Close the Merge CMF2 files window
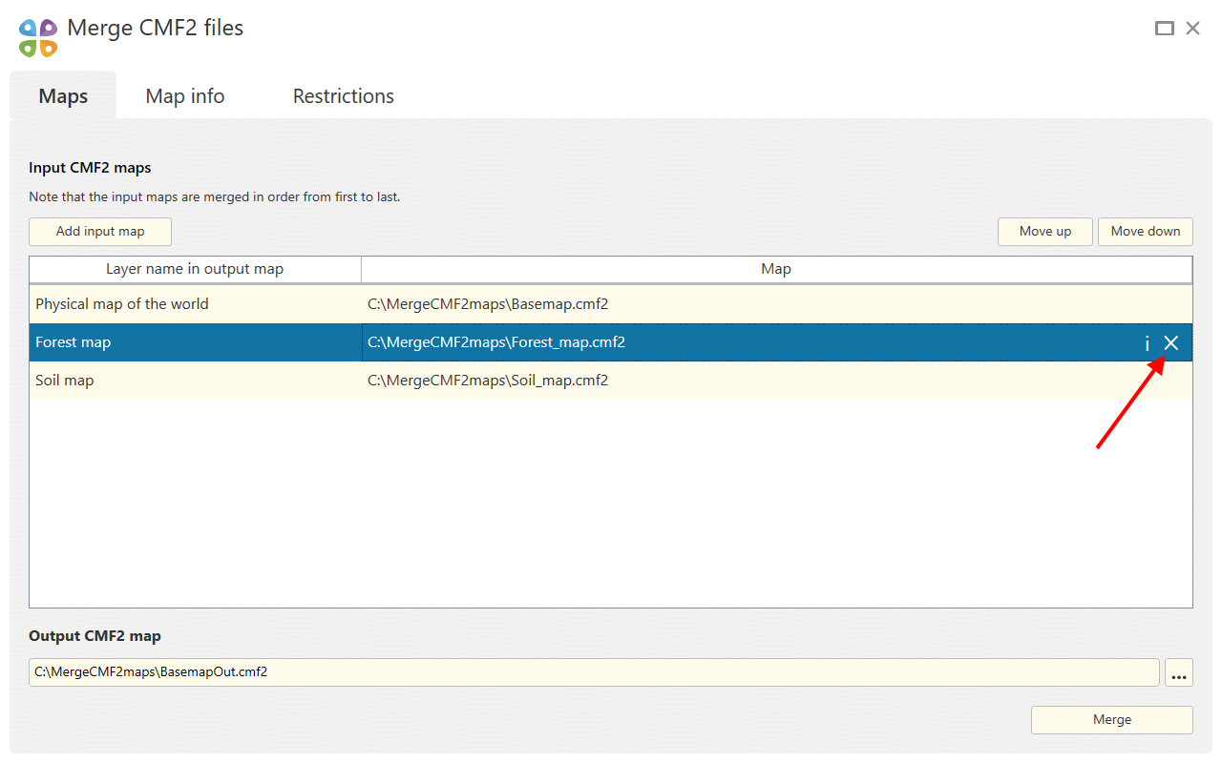 [1193, 29]
